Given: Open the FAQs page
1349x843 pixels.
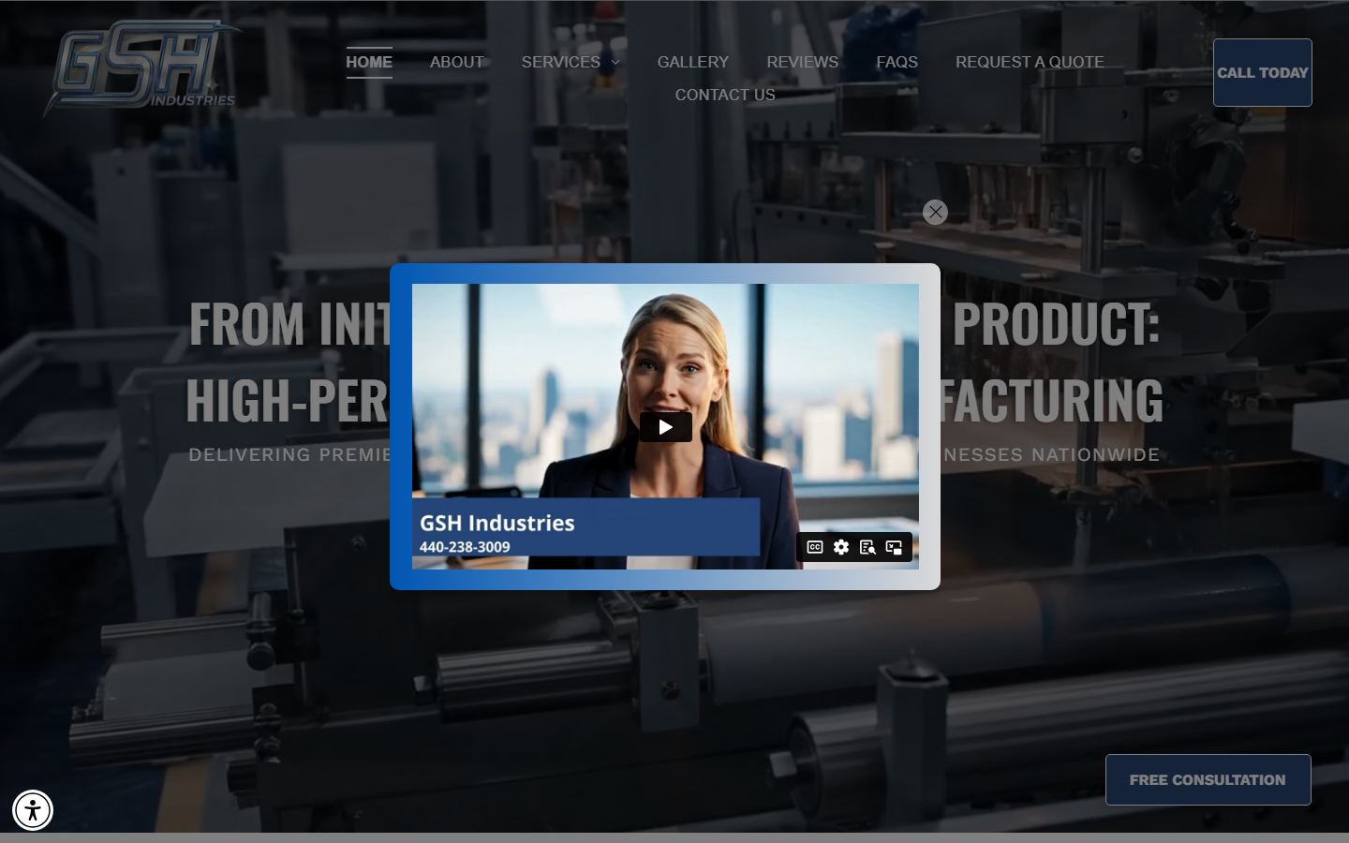Looking at the screenshot, I should (897, 62).
